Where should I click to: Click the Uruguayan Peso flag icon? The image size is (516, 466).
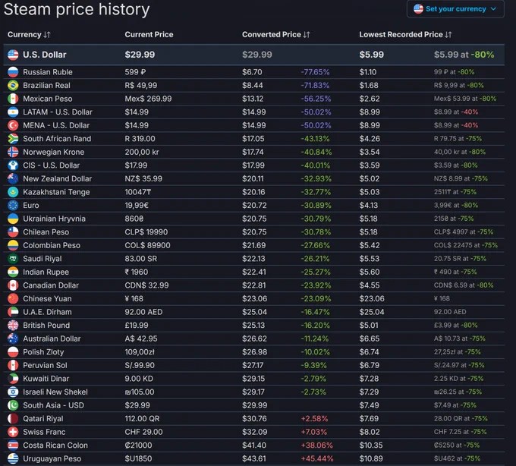(x=13, y=458)
